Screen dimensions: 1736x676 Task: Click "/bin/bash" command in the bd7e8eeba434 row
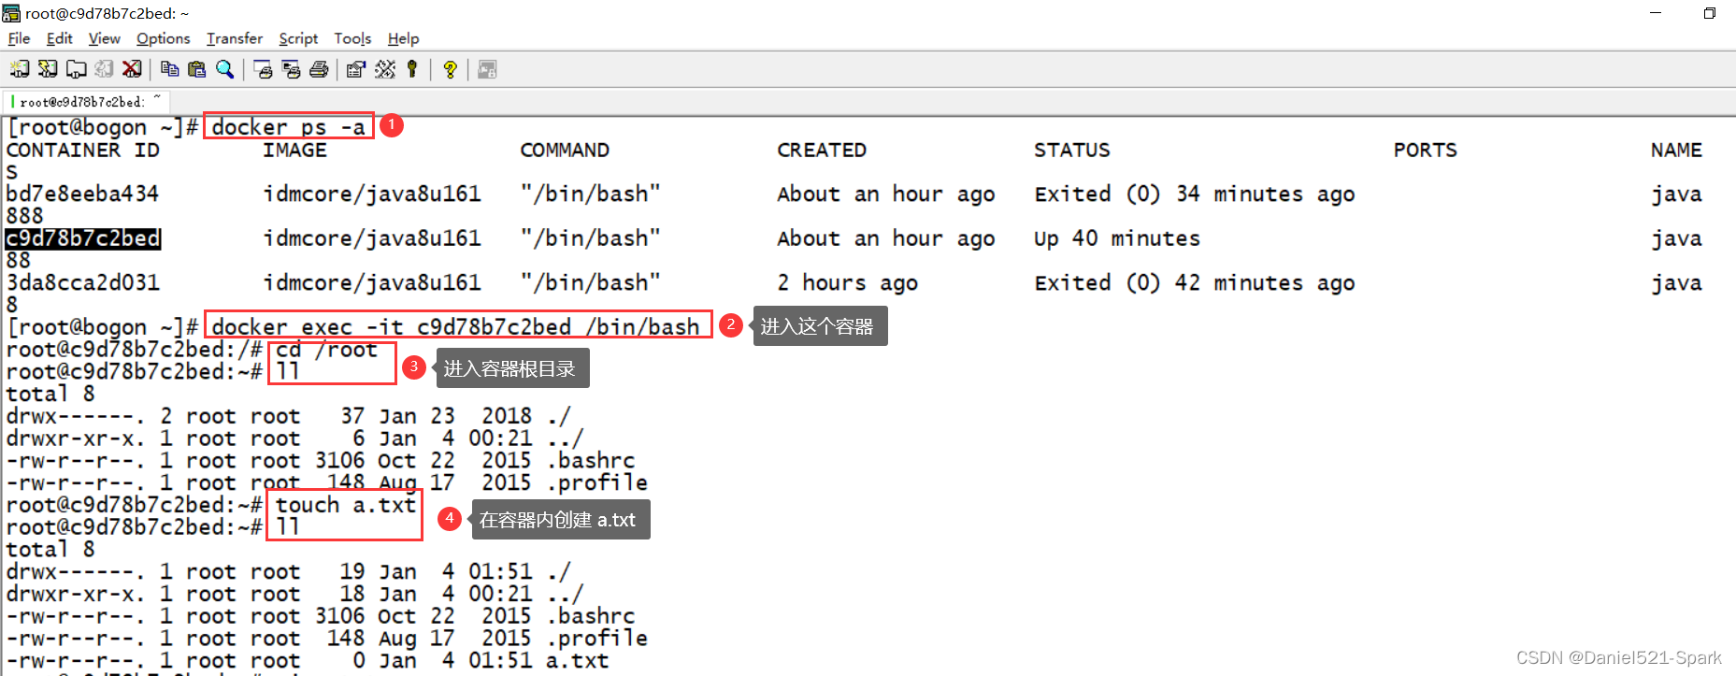click(x=590, y=194)
